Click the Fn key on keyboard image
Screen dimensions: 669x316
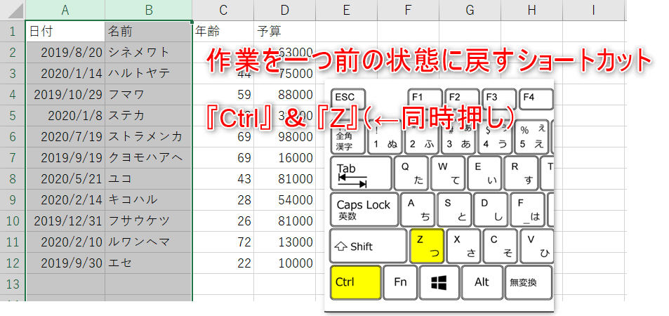400,282
